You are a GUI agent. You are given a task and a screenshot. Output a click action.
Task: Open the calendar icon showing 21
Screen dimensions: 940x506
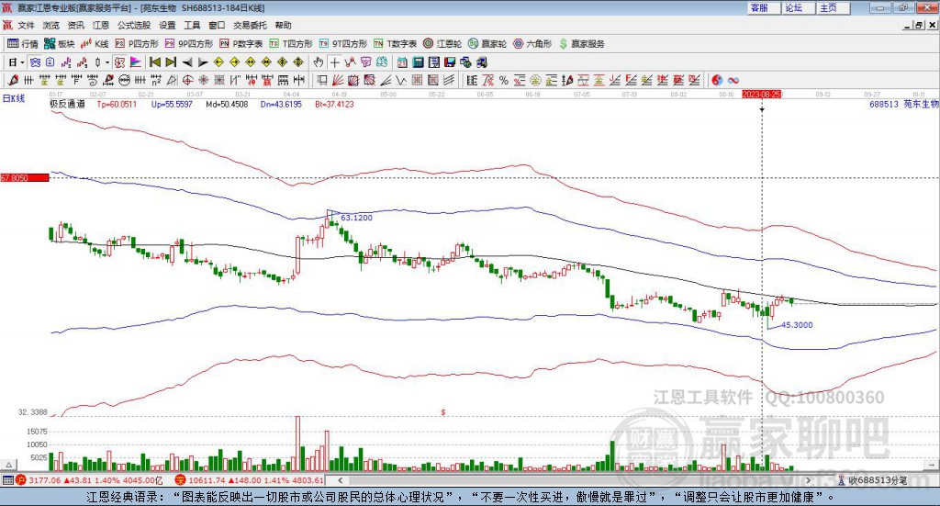402,62
